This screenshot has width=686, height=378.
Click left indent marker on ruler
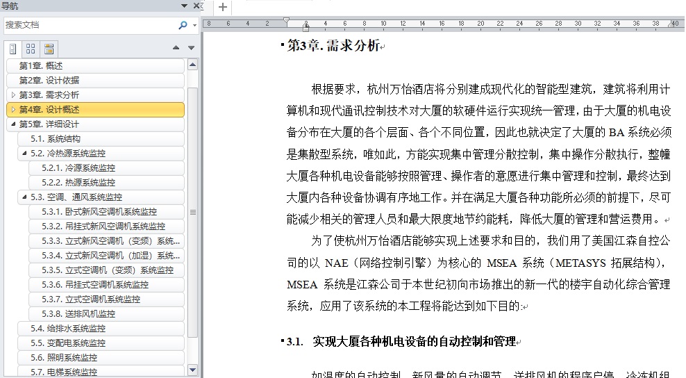pyautogui.click(x=306, y=28)
